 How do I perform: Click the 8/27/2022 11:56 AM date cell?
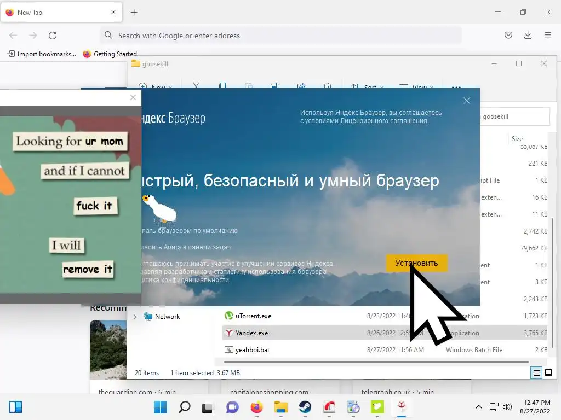[x=396, y=350]
